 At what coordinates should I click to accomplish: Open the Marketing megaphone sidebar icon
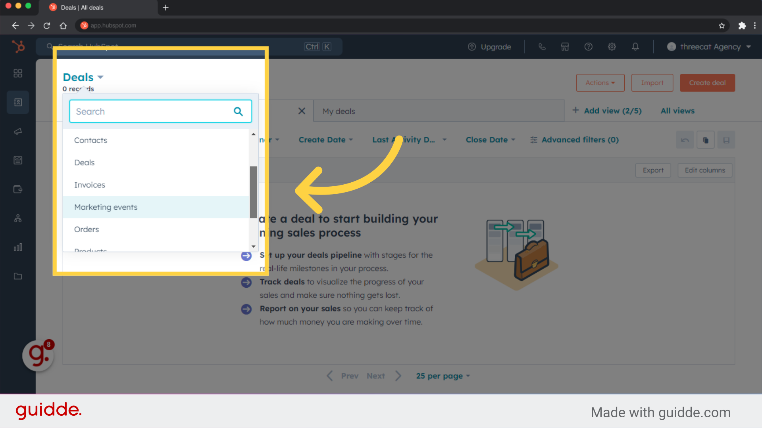tap(18, 131)
